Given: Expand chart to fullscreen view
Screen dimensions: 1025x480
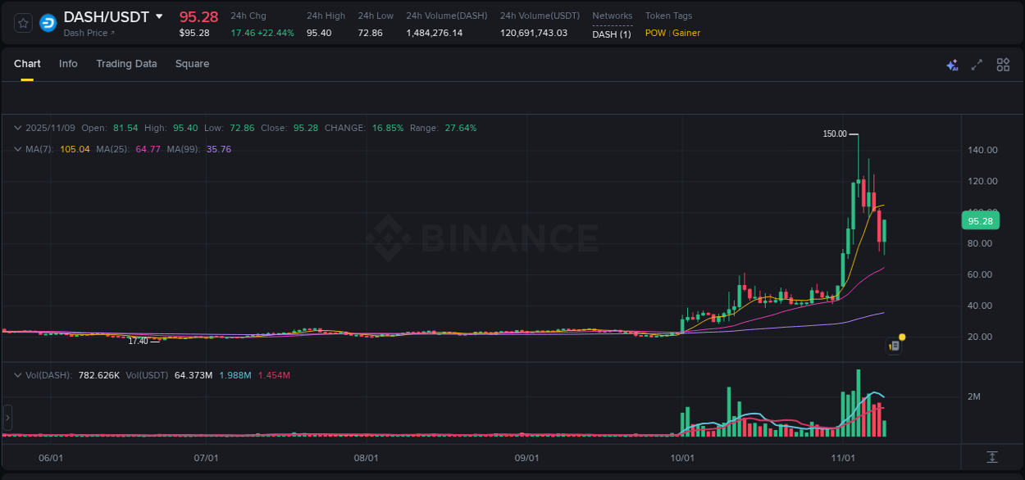Looking at the screenshot, I should pos(977,64).
